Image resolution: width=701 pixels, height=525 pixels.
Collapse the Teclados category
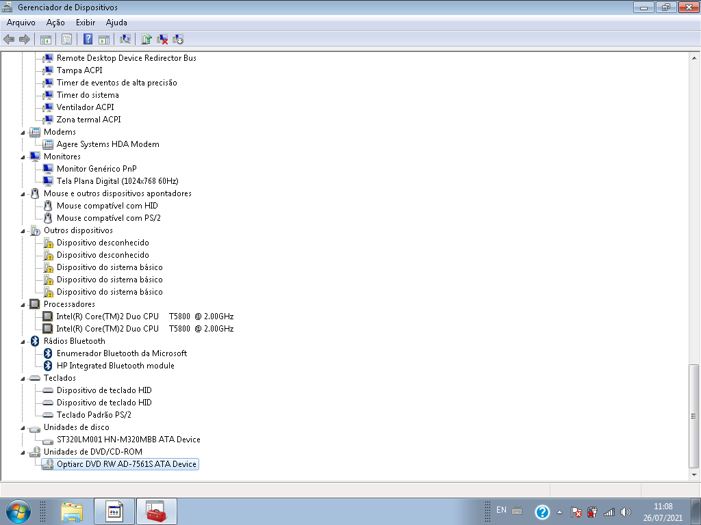pos(23,379)
